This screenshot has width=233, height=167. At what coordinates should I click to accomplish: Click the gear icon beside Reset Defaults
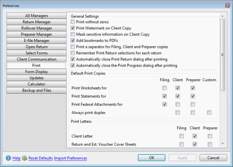coord(25,158)
